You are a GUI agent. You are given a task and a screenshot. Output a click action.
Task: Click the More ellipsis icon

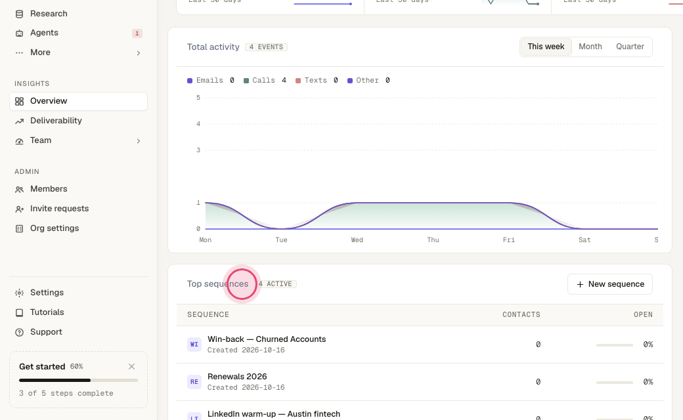pyautogui.click(x=19, y=52)
